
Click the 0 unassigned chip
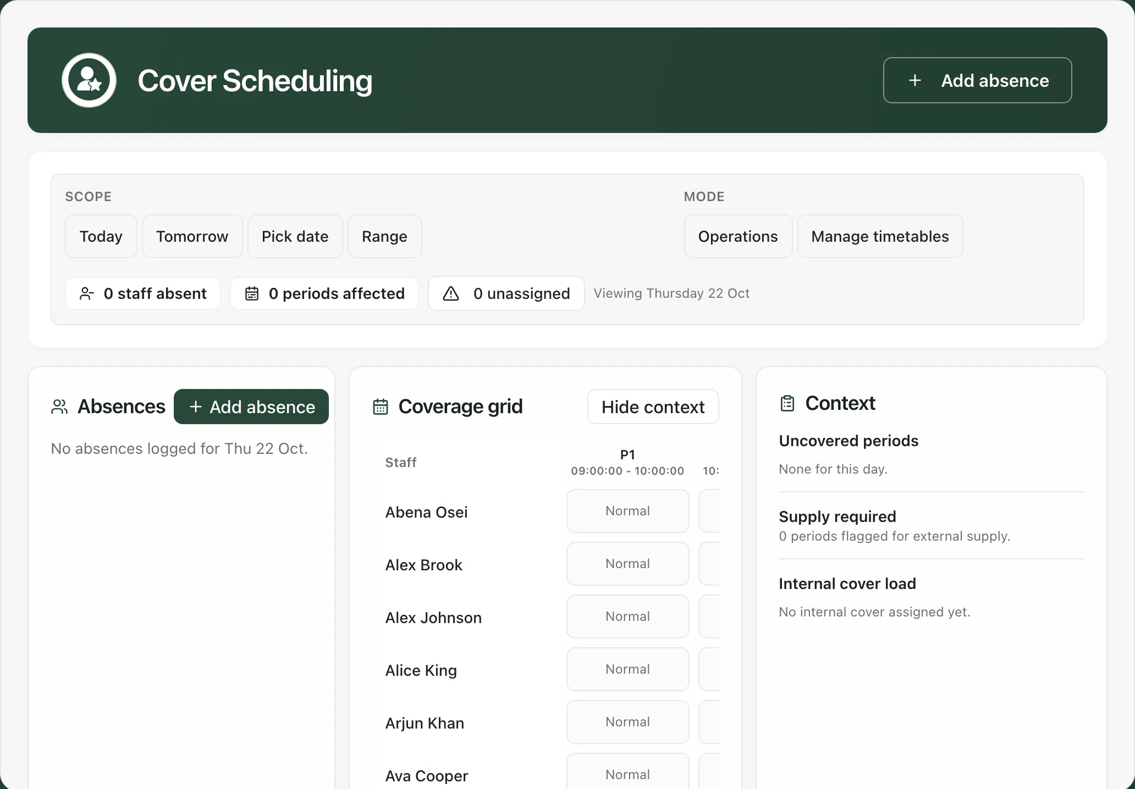[x=506, y=293]
